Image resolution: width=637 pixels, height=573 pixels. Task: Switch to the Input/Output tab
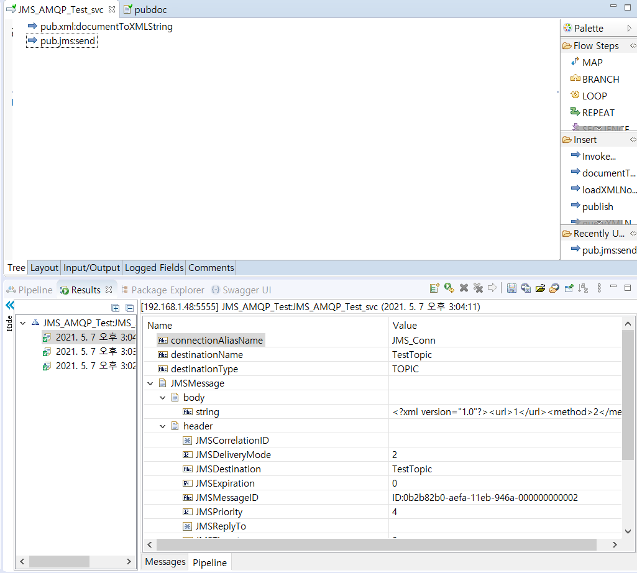(91, 268)
